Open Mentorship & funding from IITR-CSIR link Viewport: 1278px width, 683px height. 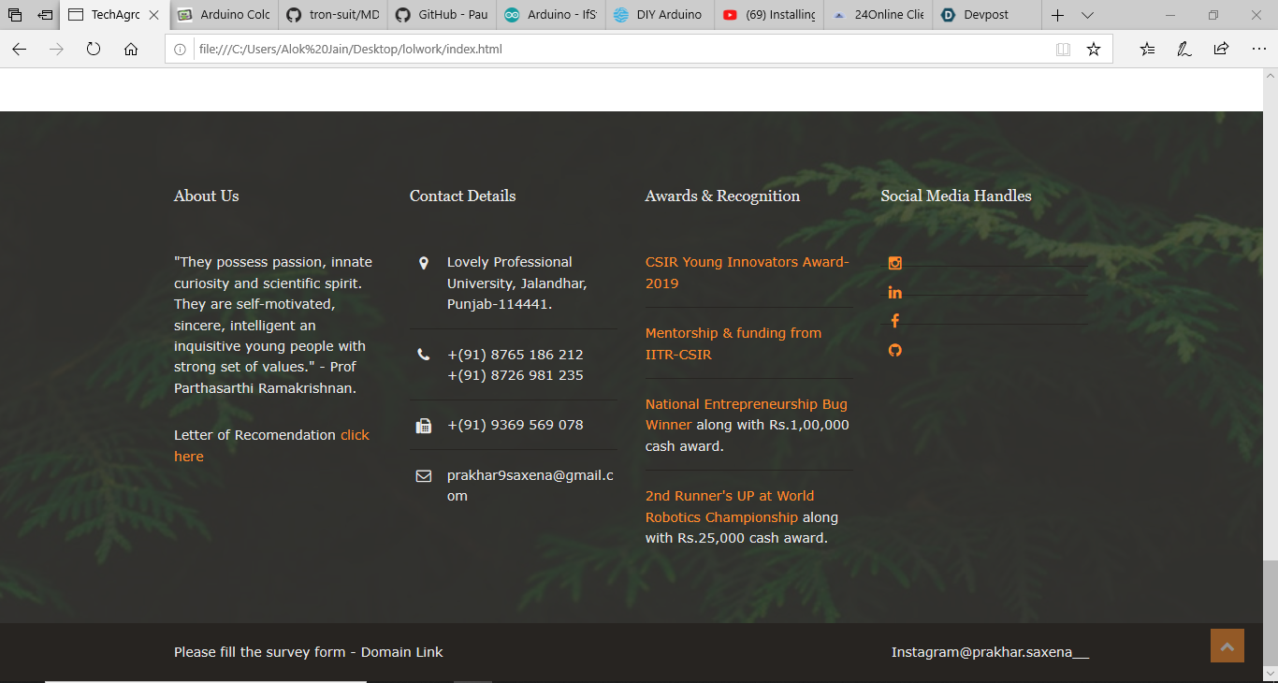pos(733,343)
